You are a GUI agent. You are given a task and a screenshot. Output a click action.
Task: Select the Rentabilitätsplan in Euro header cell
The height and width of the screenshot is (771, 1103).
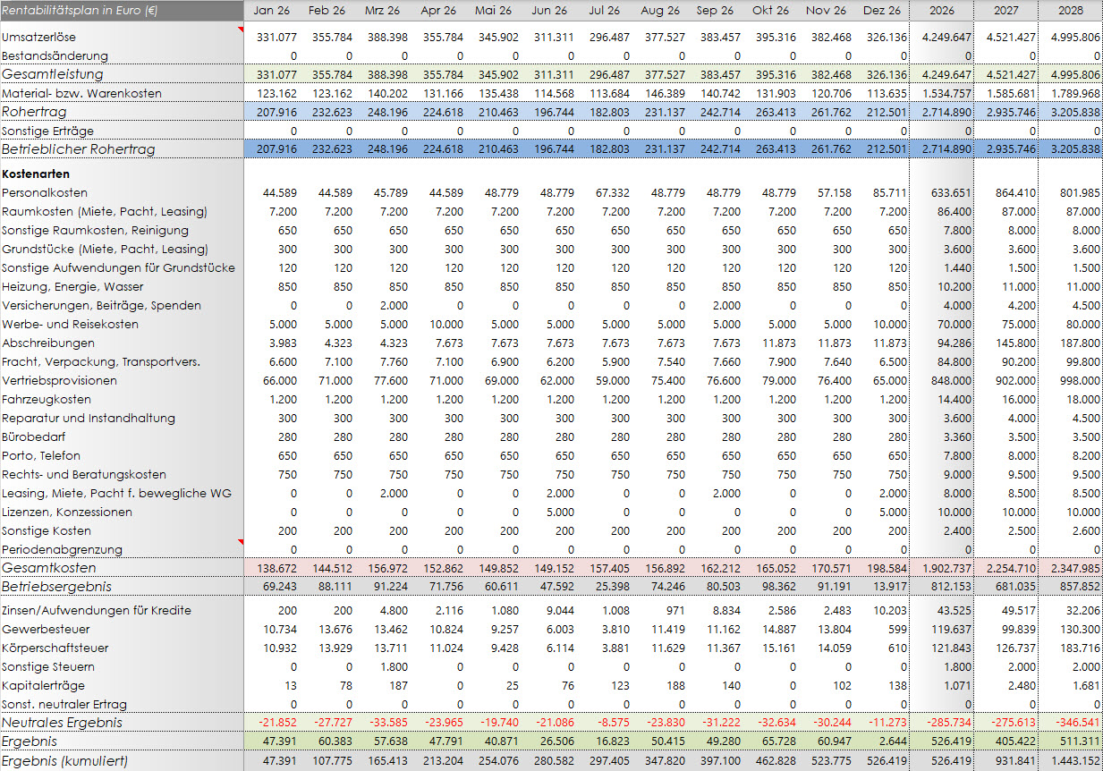point(121,10)
